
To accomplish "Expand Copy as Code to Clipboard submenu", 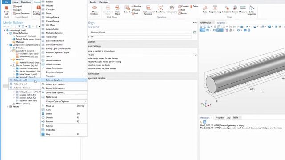I will 64,101.
